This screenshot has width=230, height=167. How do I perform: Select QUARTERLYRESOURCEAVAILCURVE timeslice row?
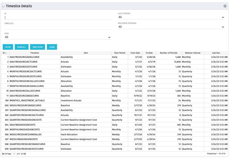[x=114, y=110]
